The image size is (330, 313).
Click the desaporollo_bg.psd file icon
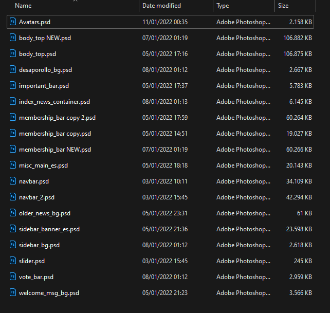(13, 69)
